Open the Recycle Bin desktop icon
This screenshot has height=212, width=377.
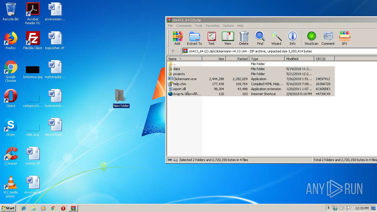[11, 12]
